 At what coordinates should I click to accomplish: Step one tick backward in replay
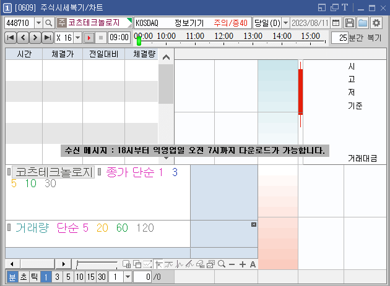[23, 38]
